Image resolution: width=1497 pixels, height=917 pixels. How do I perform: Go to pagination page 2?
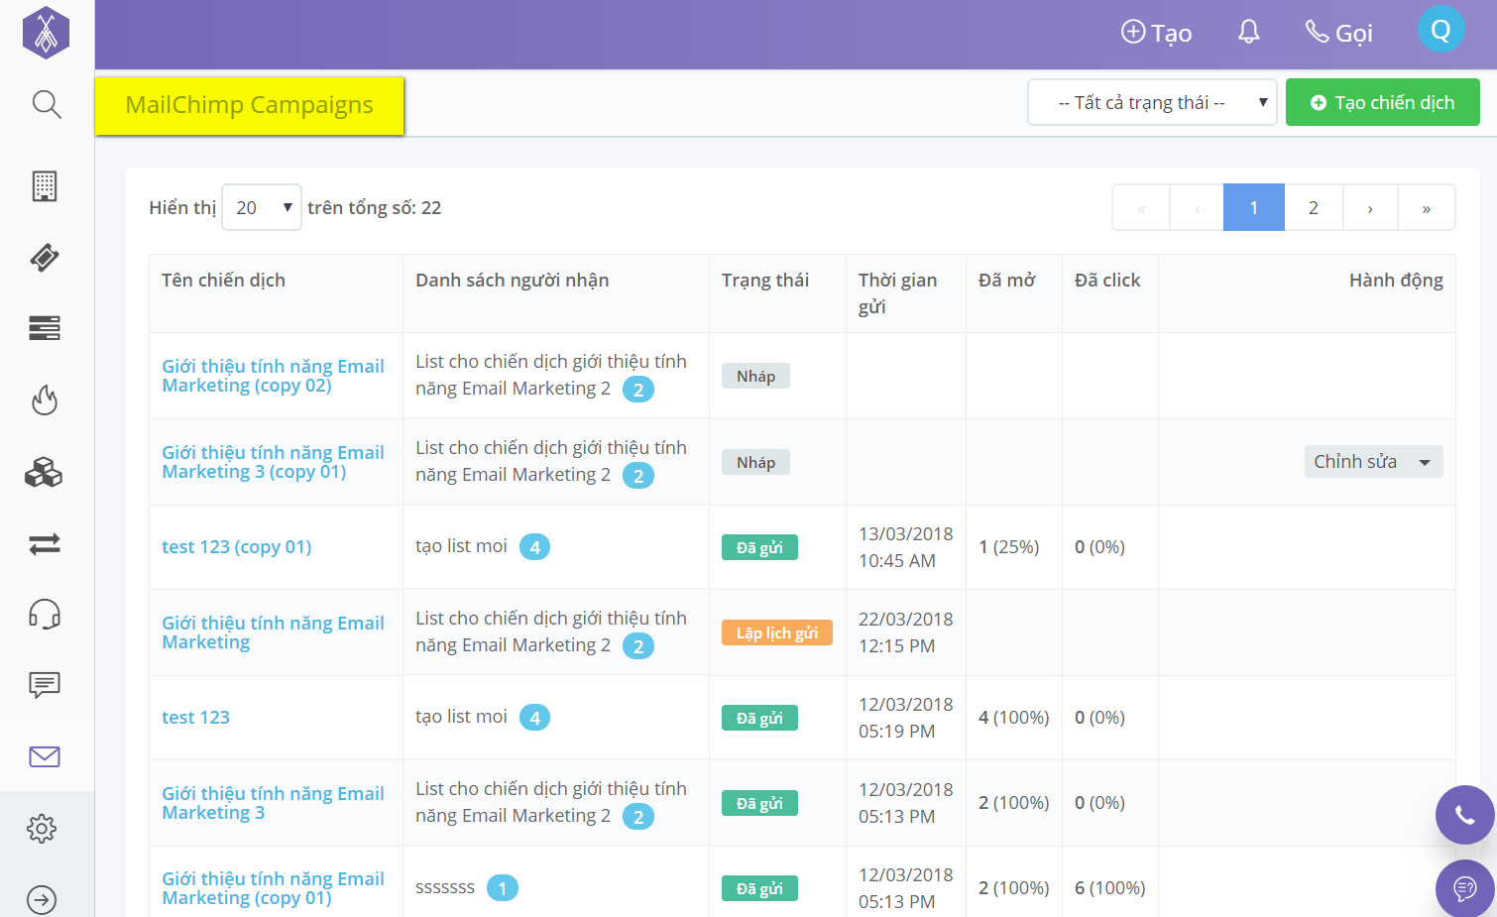click(x=1314, y=207)
